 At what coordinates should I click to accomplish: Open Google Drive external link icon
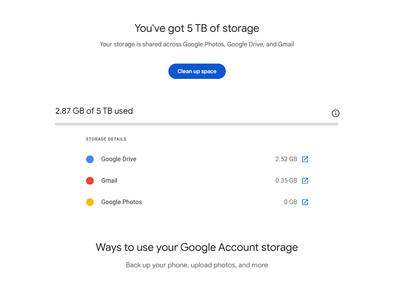[305, 159]
